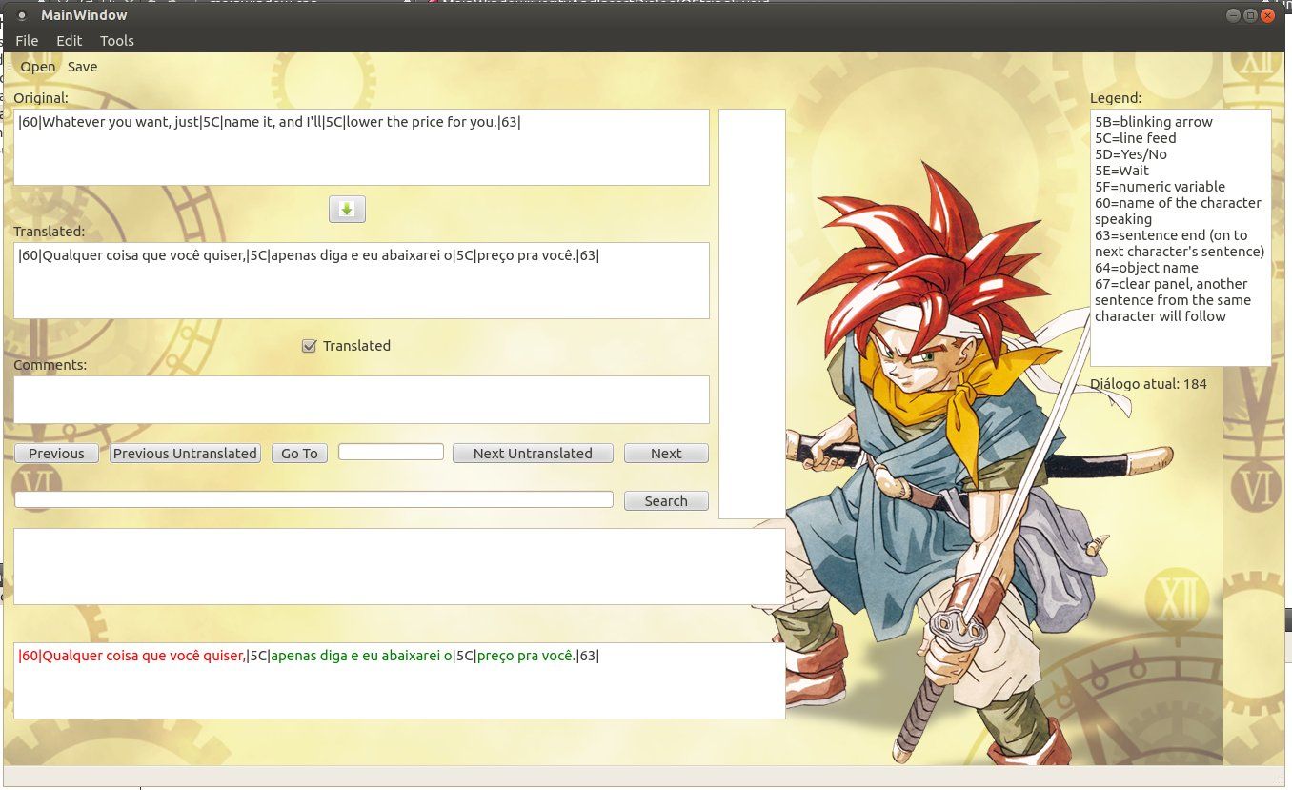This screenshot has height=790, width=1292.
Task: Click legend line '5C=line feed'
Action: [x=1136, y=138]
